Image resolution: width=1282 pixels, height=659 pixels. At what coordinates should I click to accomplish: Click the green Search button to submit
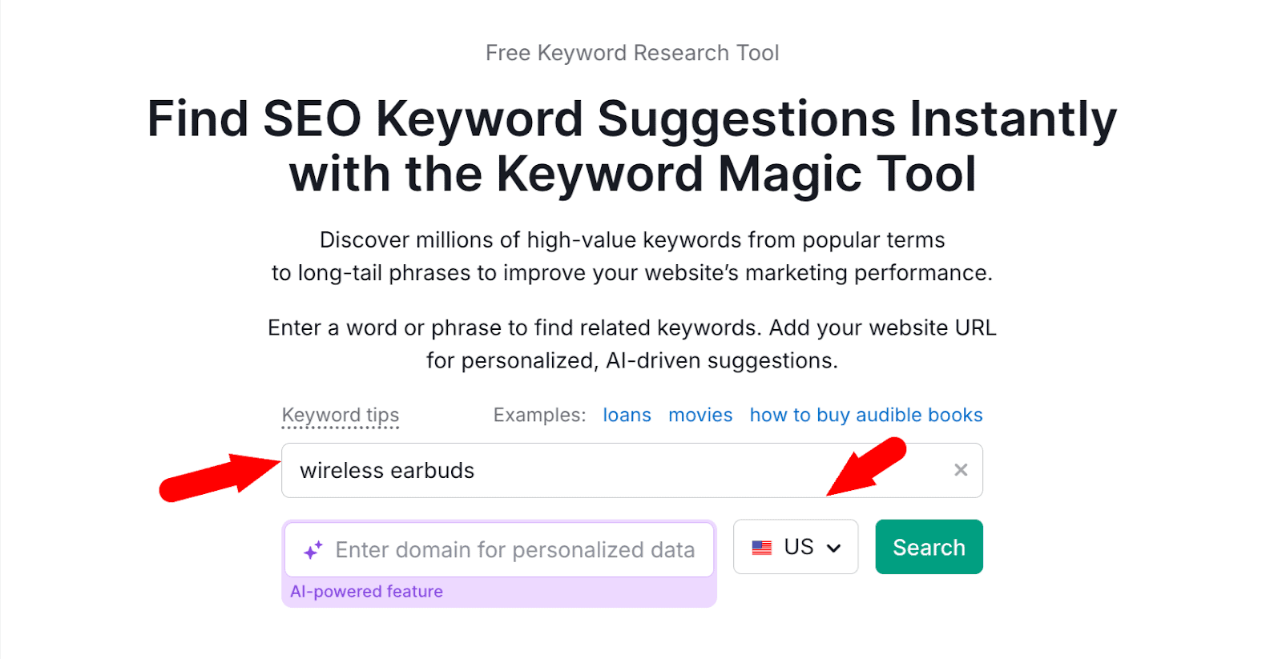pyautogui.click(x=929, y=547)
